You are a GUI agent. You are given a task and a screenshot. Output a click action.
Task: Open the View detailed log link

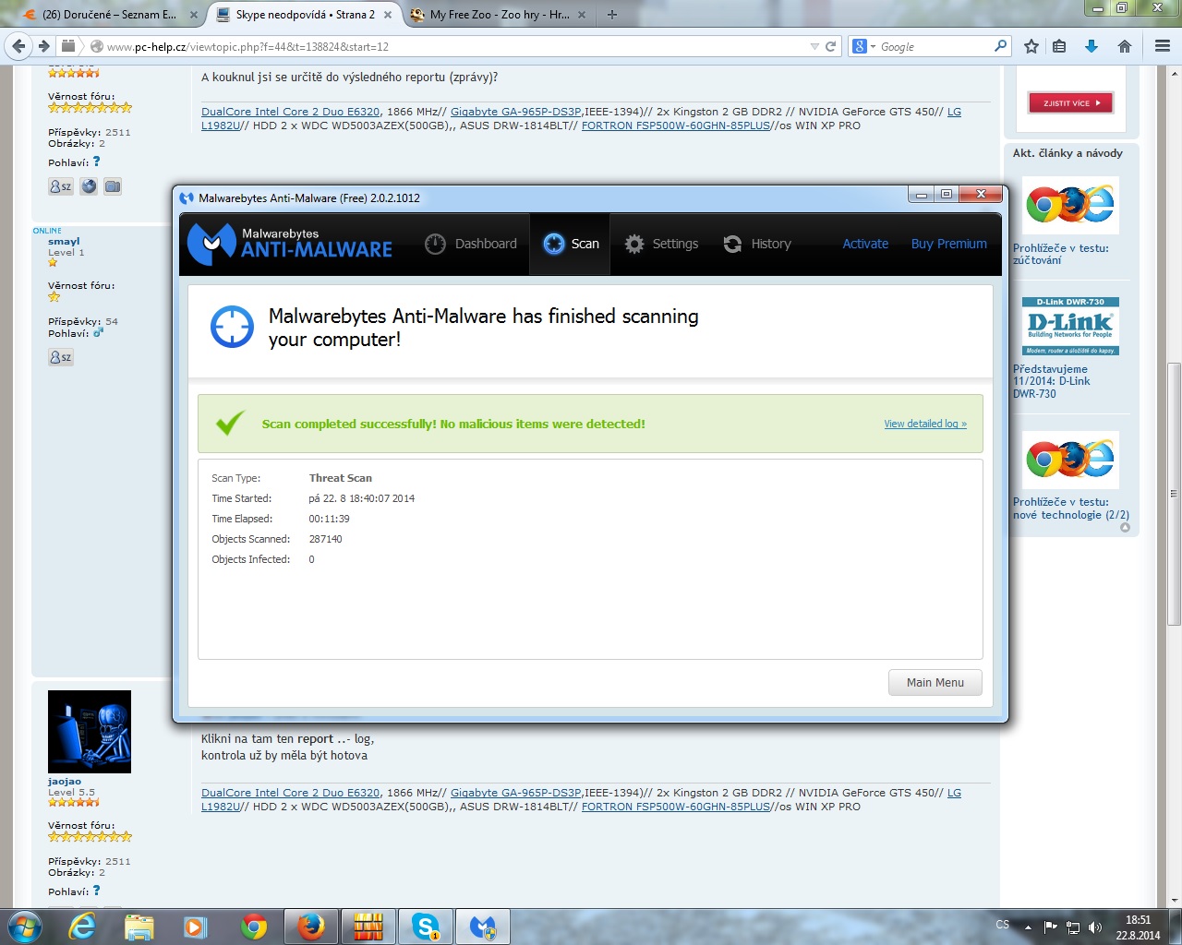tap(924, 424)
